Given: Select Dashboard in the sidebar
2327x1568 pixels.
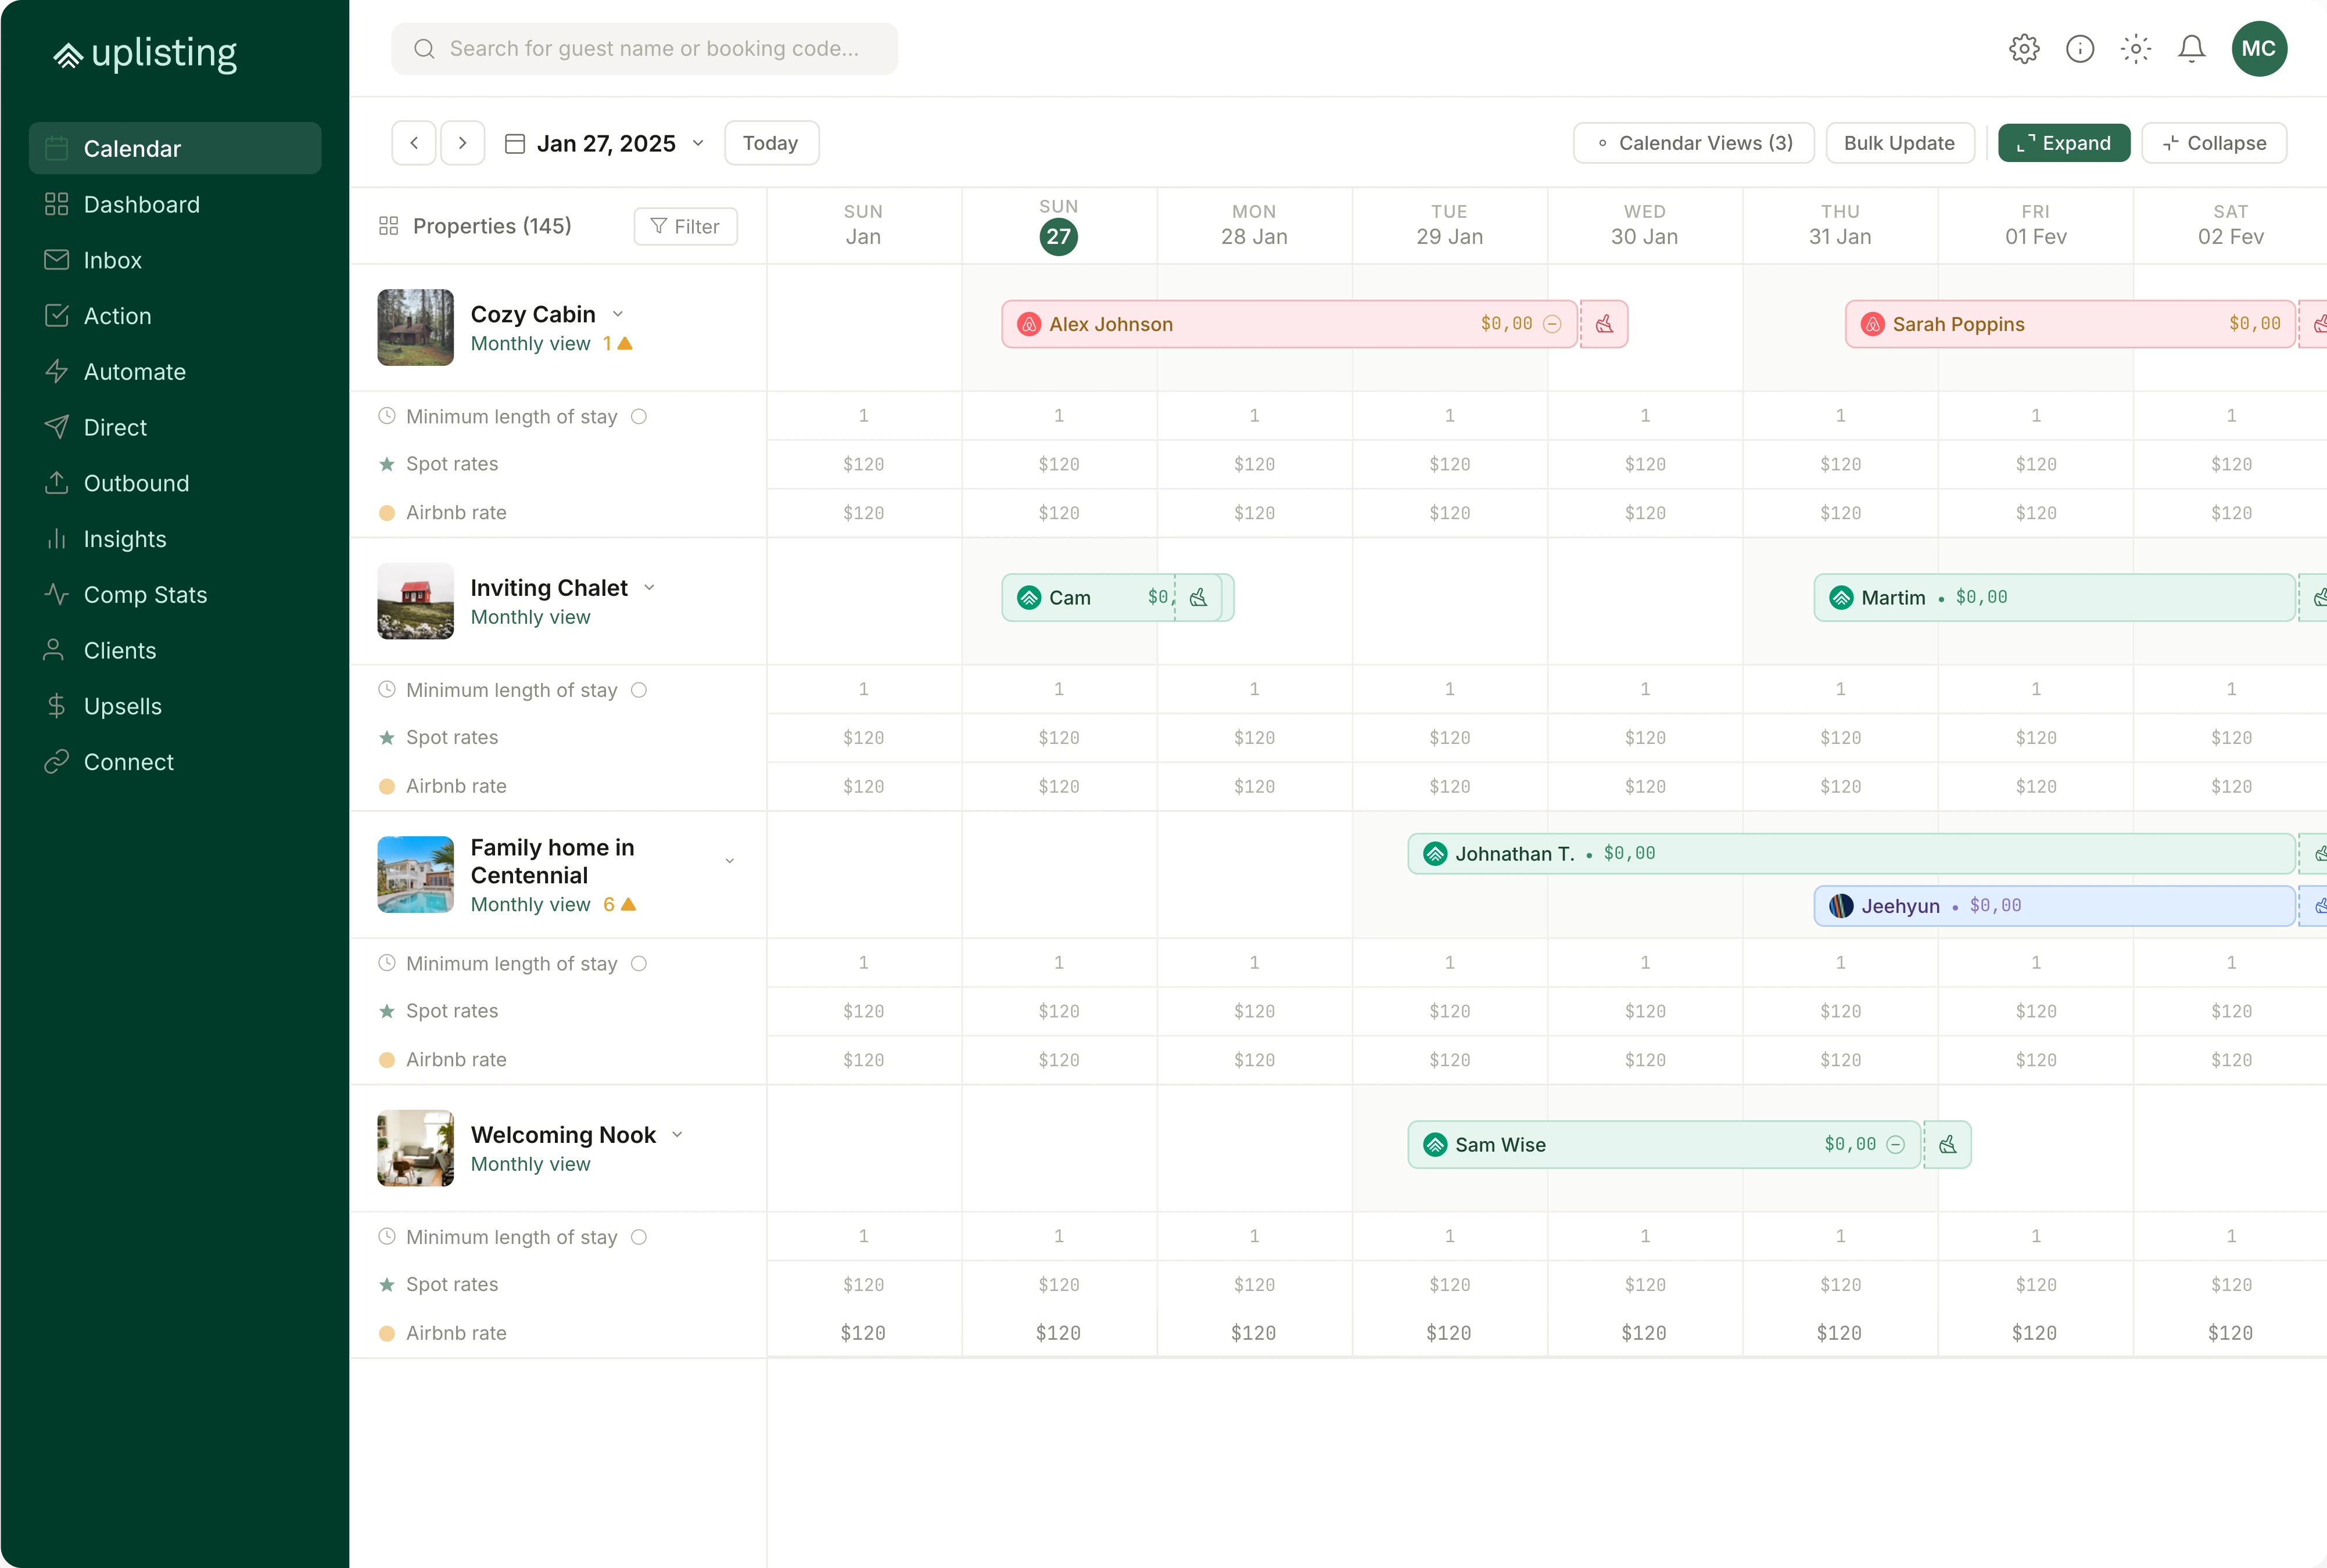Looking at the screenshot, I should [x=141, y=204].
